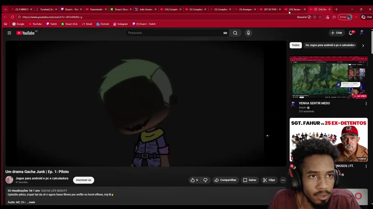
Task: Open the Doazin Kick bookmark
Action: (69, 24)
